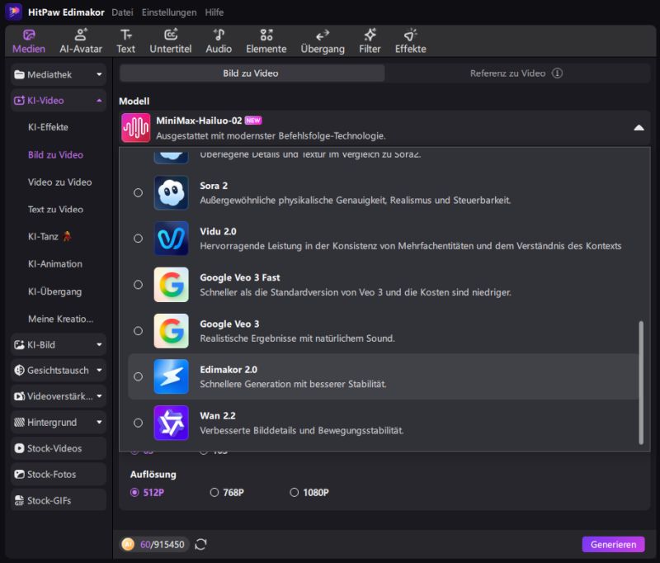The height and width of the screenshot is (563, 660).
Task: Select 1080P resolution option
Action: 295,493
